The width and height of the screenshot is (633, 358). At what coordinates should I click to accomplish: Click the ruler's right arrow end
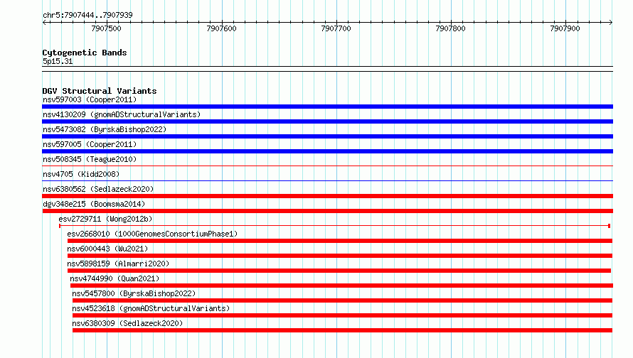click(610, 22)
